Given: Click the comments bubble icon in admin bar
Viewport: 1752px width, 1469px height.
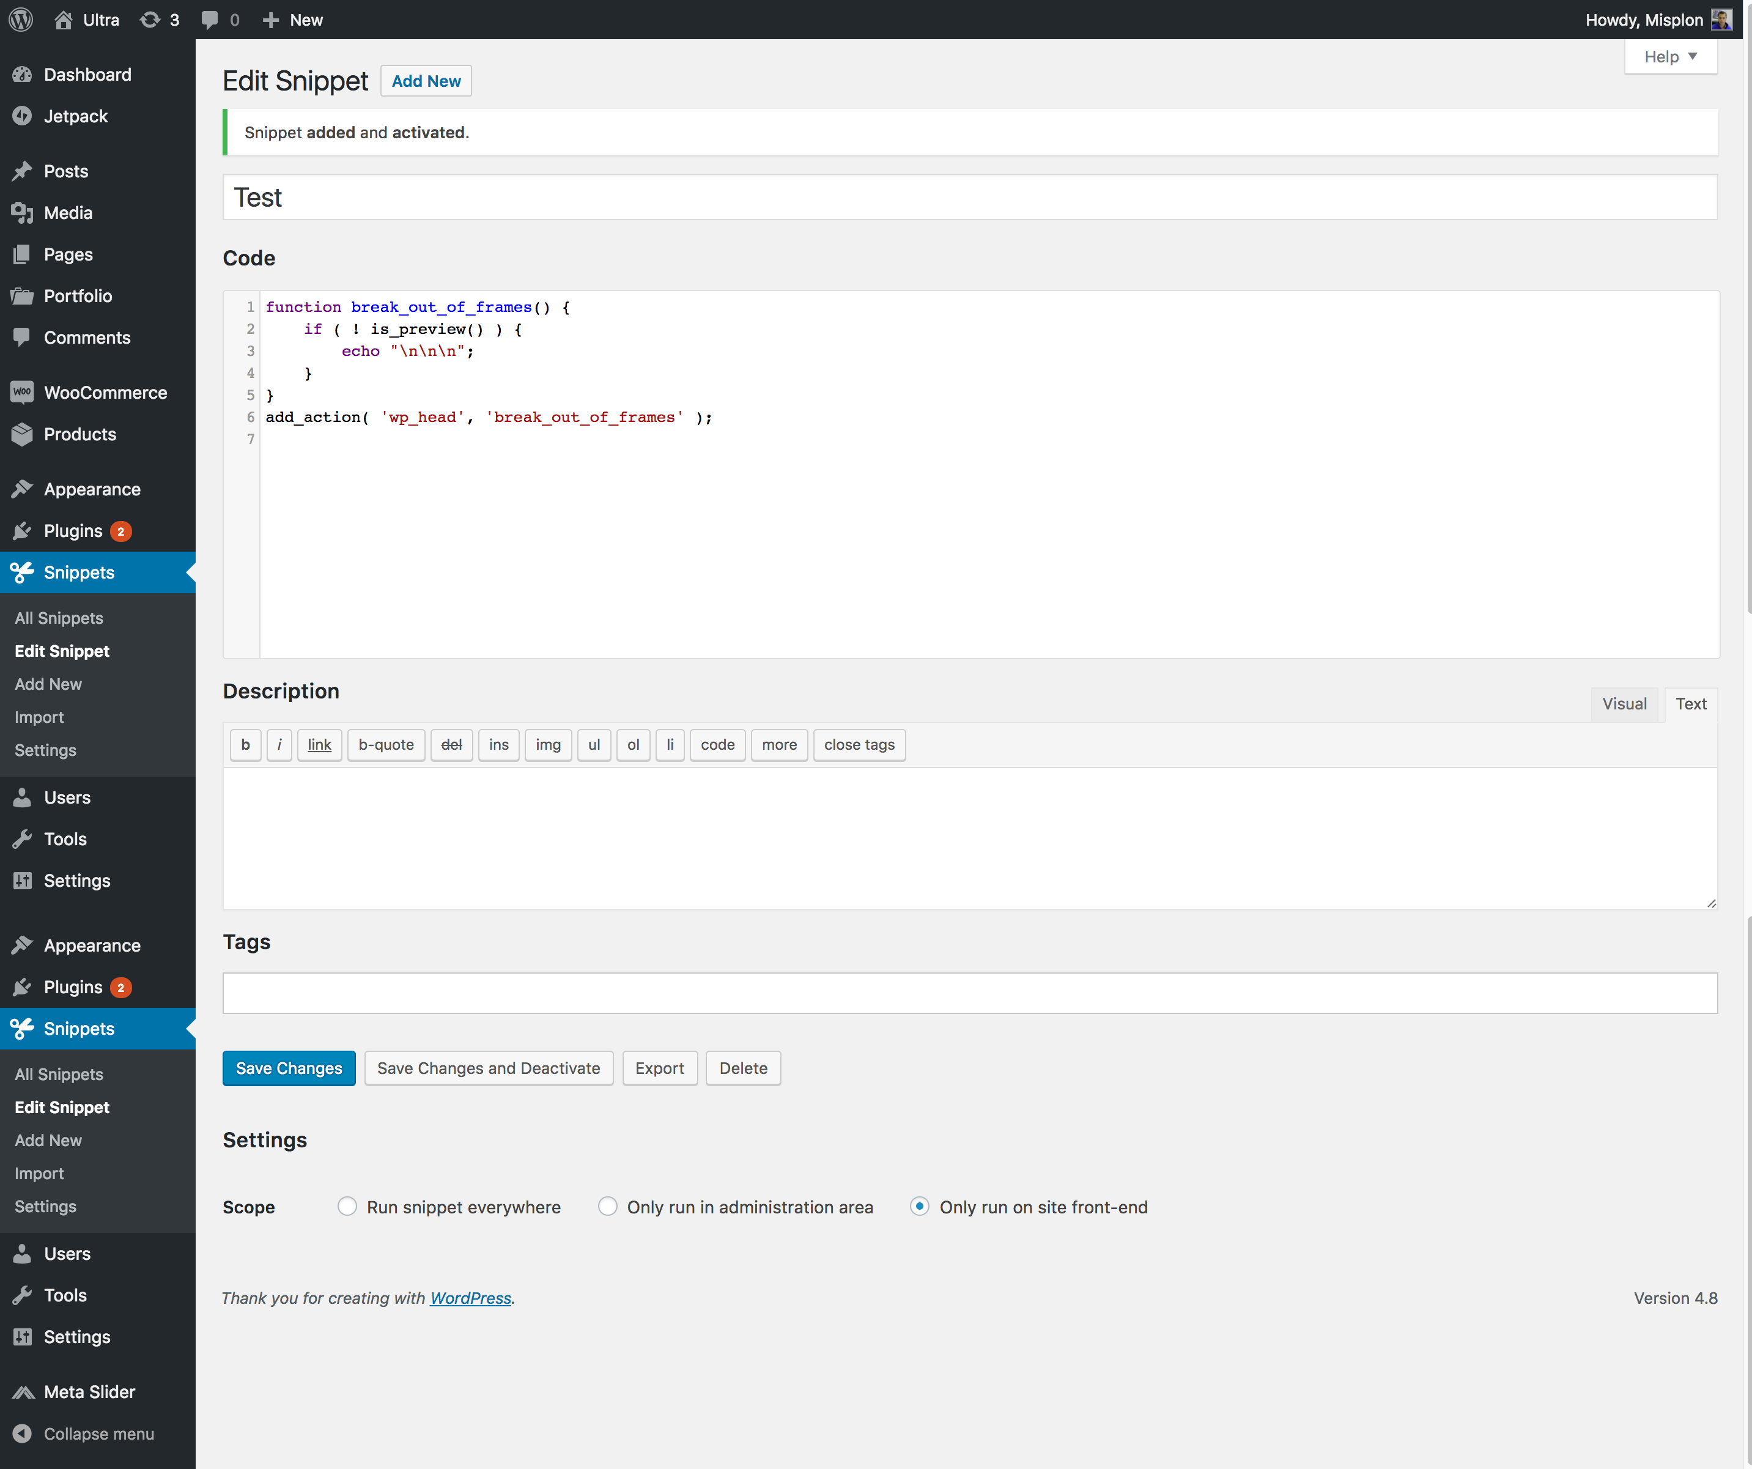Looking at the screenshot, I should pos(210,19).
